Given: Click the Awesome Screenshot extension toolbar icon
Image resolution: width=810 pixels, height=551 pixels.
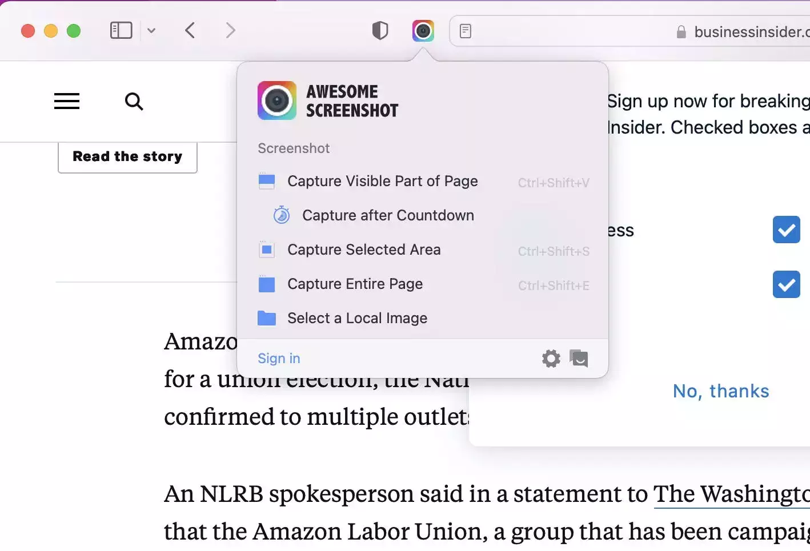Looking at the screenshot, I should [x=423, y=31].
